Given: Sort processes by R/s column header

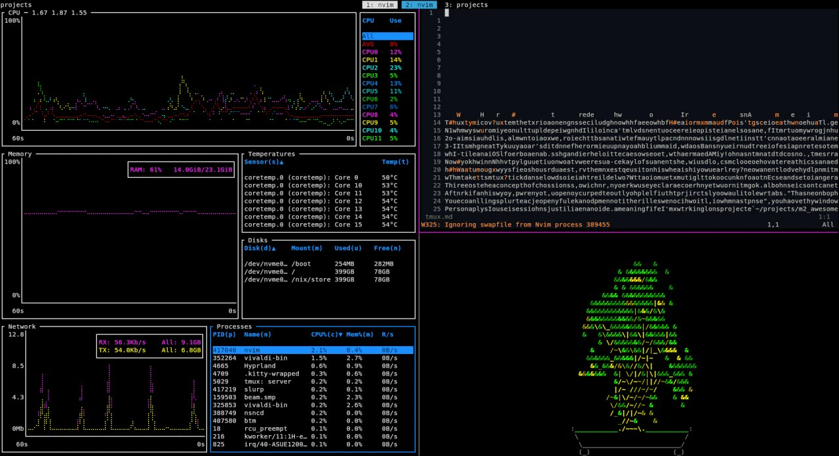Looking at the screenshot, I should 387,334.
